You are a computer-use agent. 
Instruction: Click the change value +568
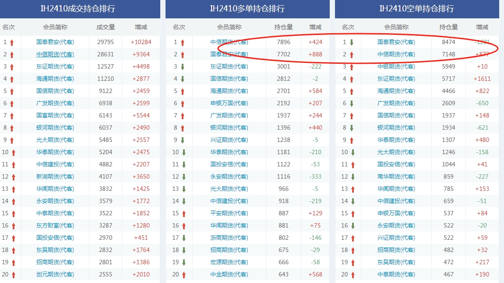tap(315, 274)
